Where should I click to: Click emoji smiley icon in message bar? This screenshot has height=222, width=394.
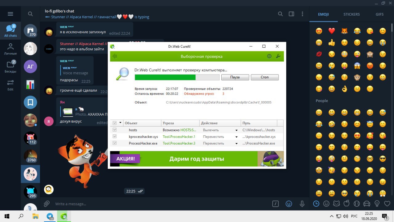[x=289, y=204]
